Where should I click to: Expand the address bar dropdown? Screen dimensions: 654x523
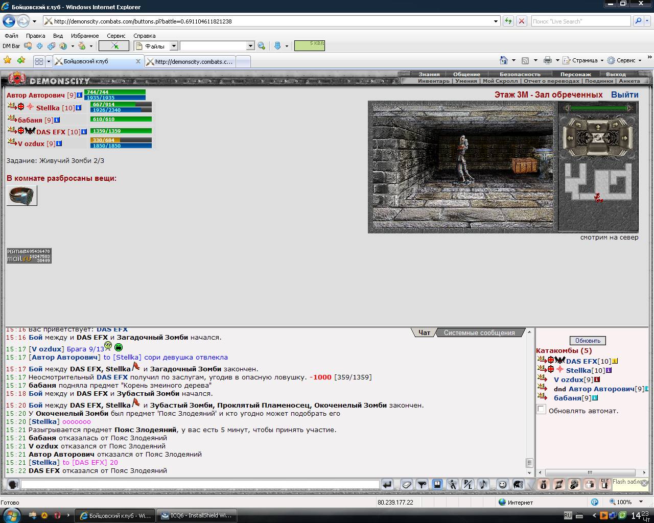point(496,21)
